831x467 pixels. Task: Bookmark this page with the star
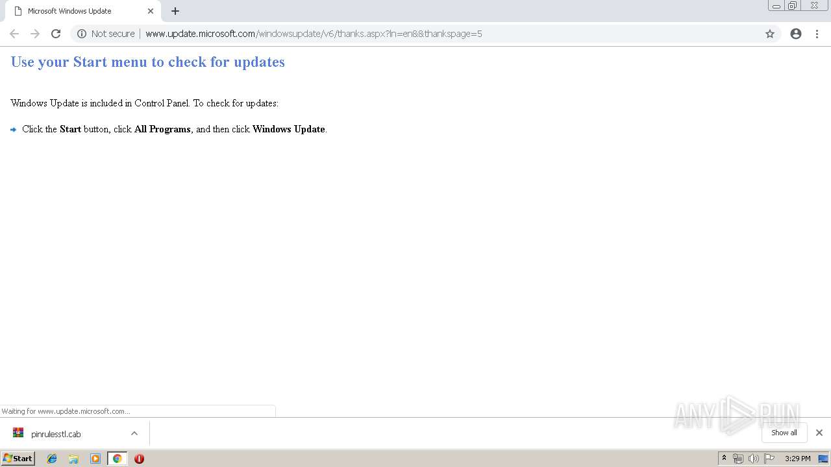770,34
